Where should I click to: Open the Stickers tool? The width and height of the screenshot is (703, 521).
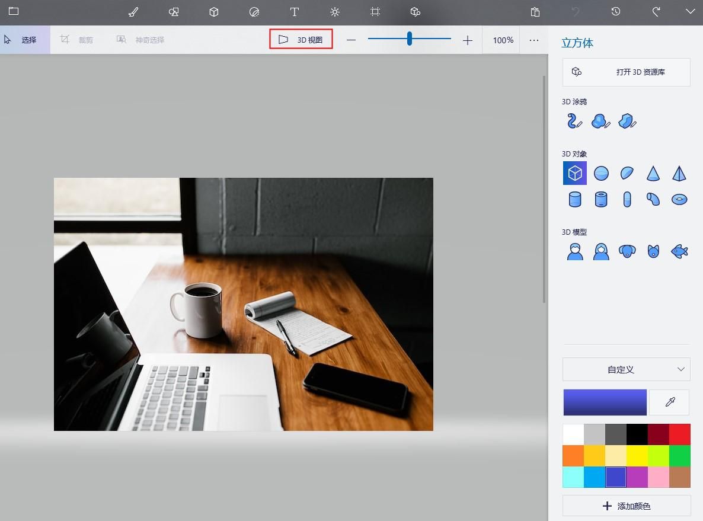[254, 12]
